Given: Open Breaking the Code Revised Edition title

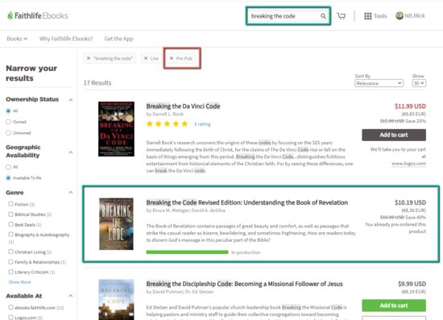Looking at the screenshot, I should tap(247, 202).
